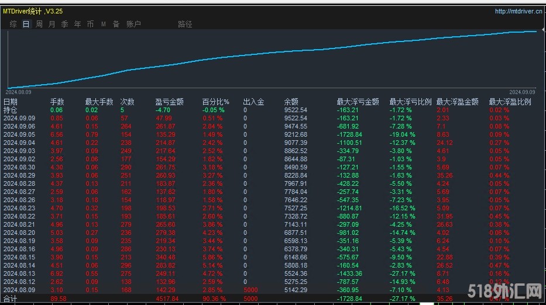Select the 年 yearly statistics view
Image resolution: width=546 pixels, height=305 pixels.
click(x=77, y=24)
